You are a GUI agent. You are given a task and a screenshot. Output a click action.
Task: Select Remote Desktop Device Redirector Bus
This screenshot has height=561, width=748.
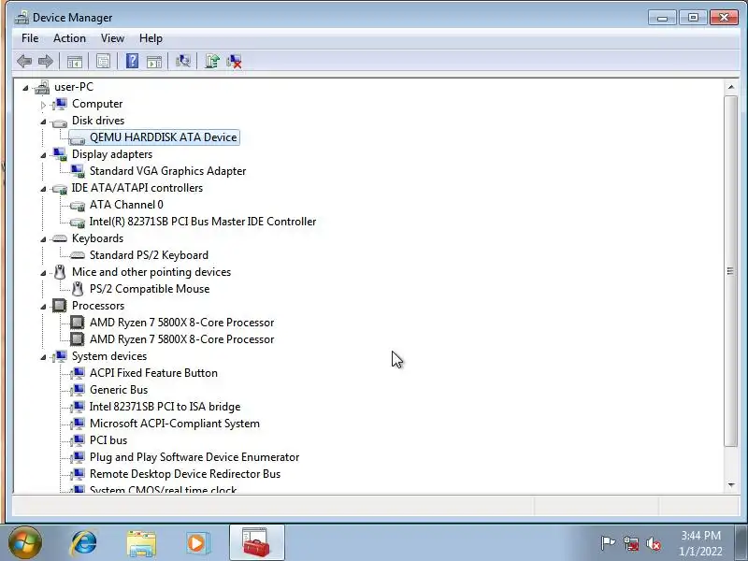(x=185, y=474)
